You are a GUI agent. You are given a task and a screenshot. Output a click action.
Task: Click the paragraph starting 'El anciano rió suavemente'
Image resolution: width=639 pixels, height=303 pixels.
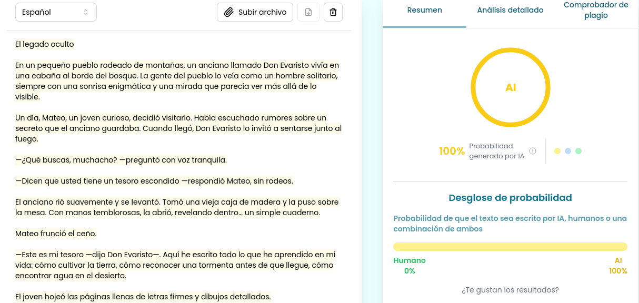[177, 207]
